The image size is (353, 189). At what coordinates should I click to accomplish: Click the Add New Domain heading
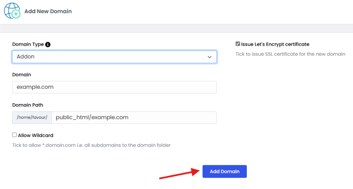(x=48, y=11)
